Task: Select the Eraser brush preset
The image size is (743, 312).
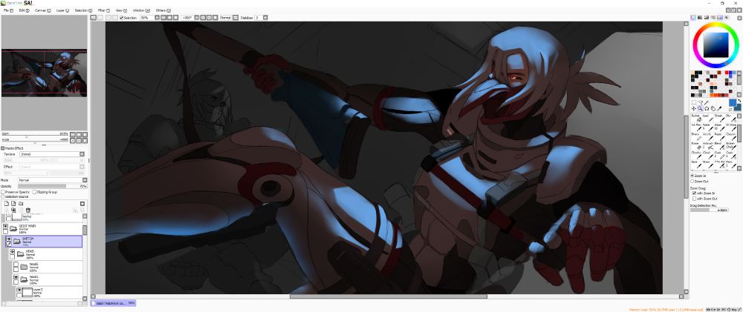Action: pos(695,147)
